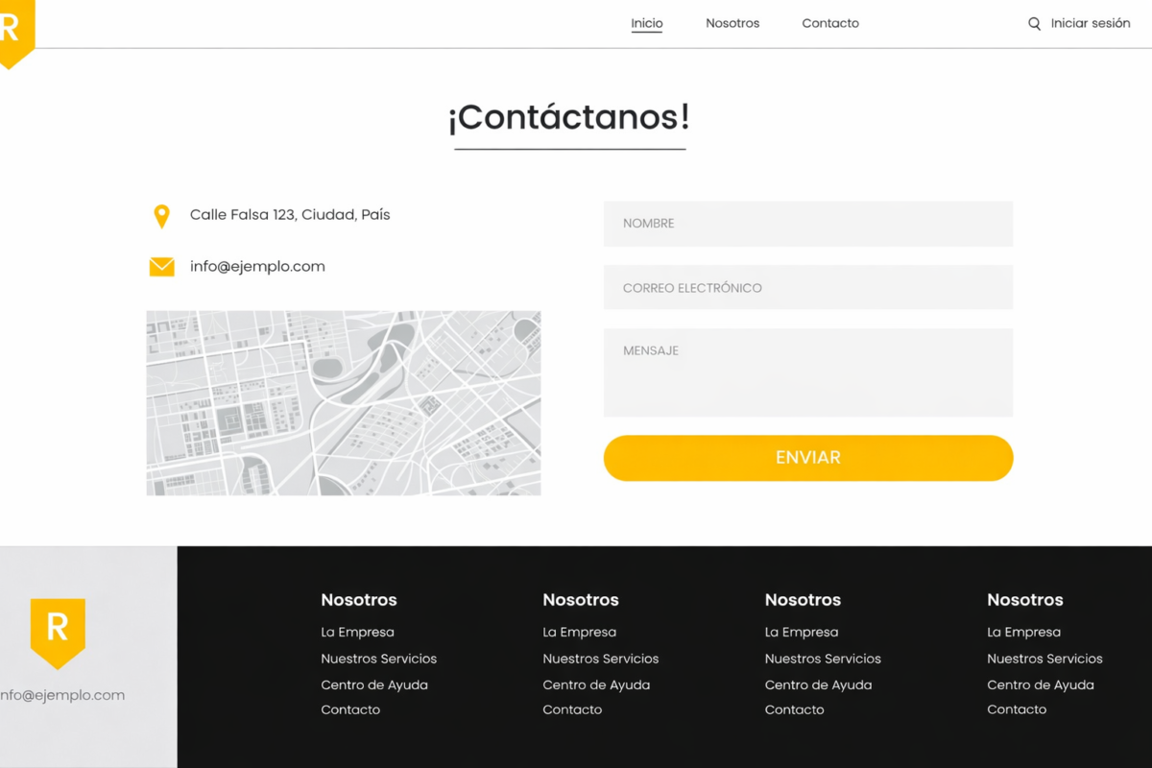
Task: Click the info@ejemplo.com email address text
Action: point(257,266)
